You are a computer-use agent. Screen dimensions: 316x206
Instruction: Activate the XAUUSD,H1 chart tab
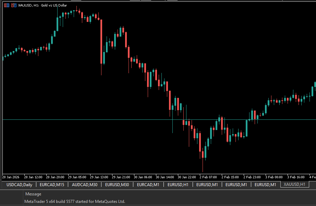point(294,184)
